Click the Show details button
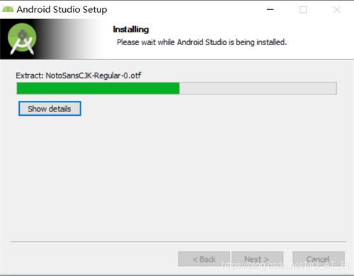The image size is (354, 276). [50, 109]
